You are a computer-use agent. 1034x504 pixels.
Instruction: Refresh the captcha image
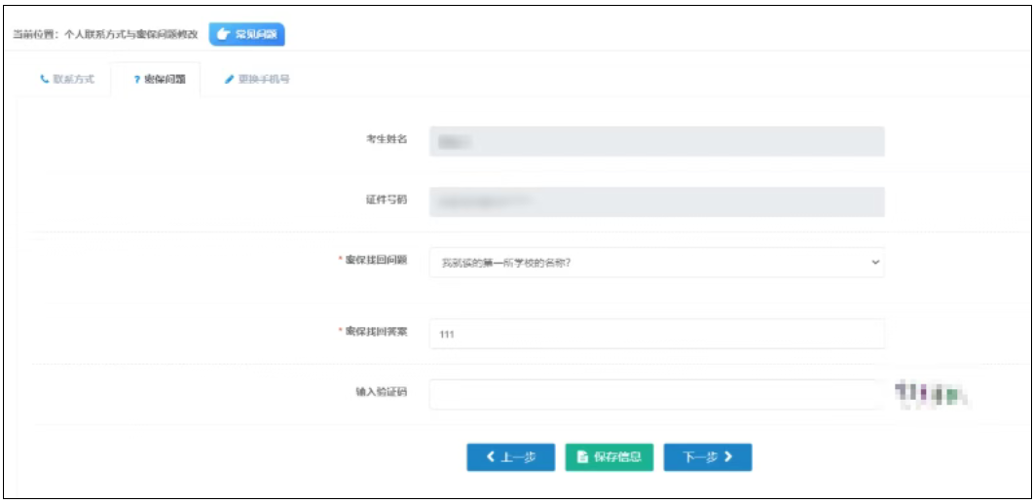pyautogui.click(x=931, y=394)
